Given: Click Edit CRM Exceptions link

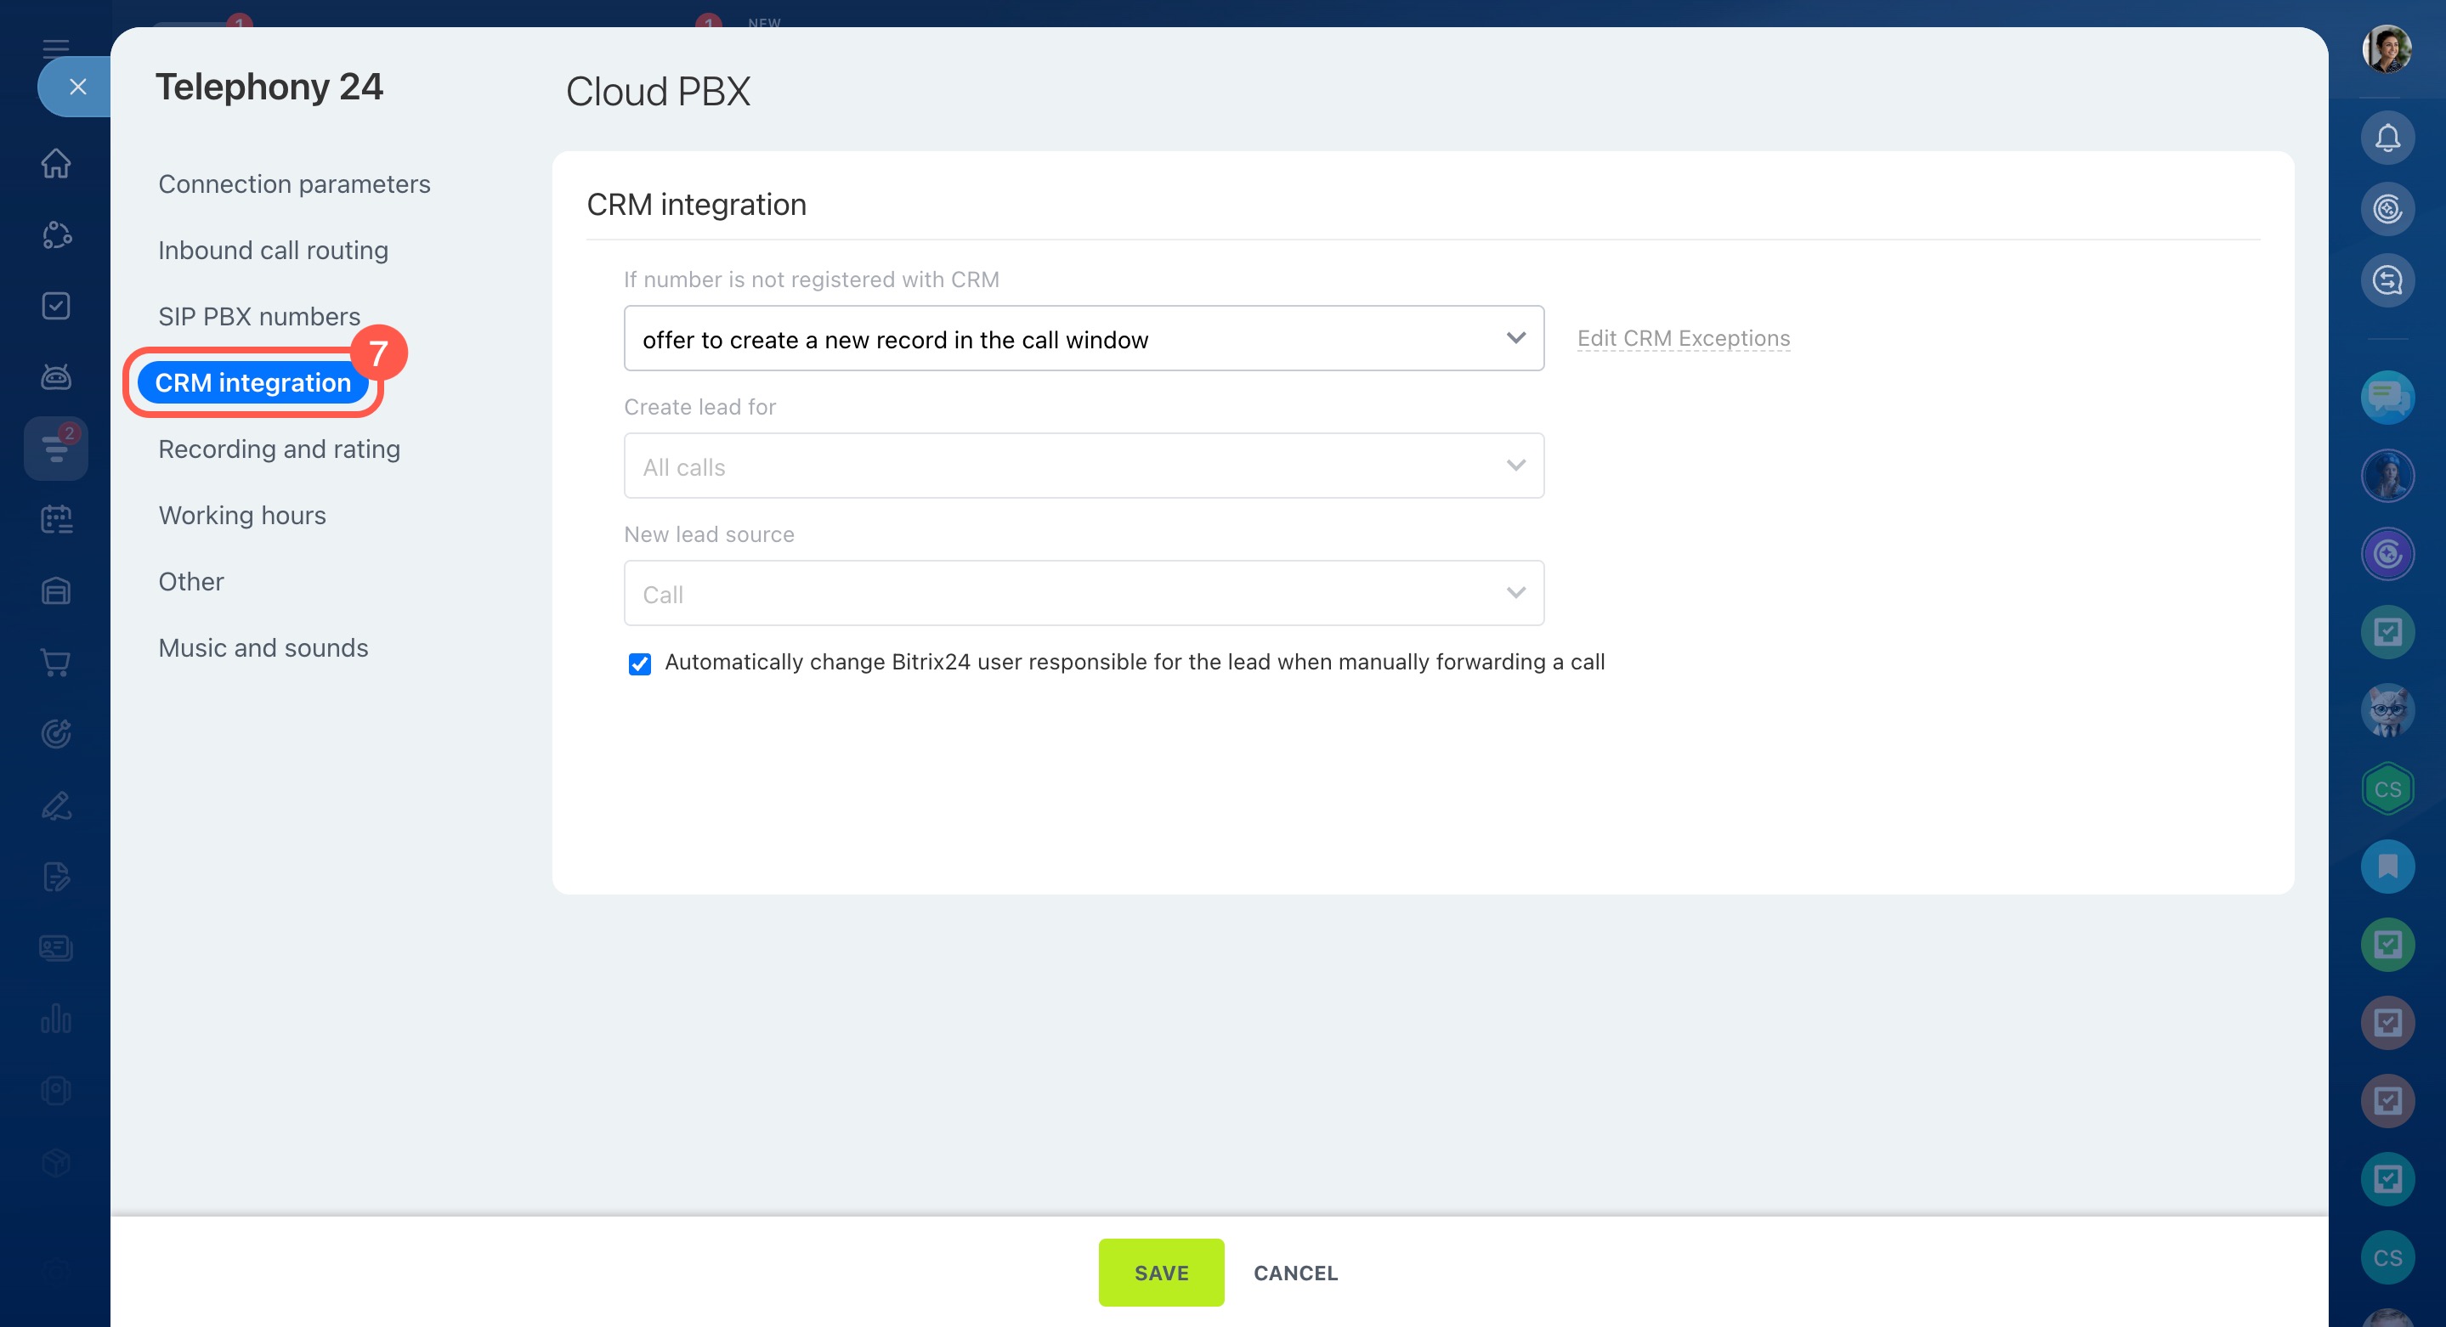Looking at the screenshot, I should (1683, 339).
